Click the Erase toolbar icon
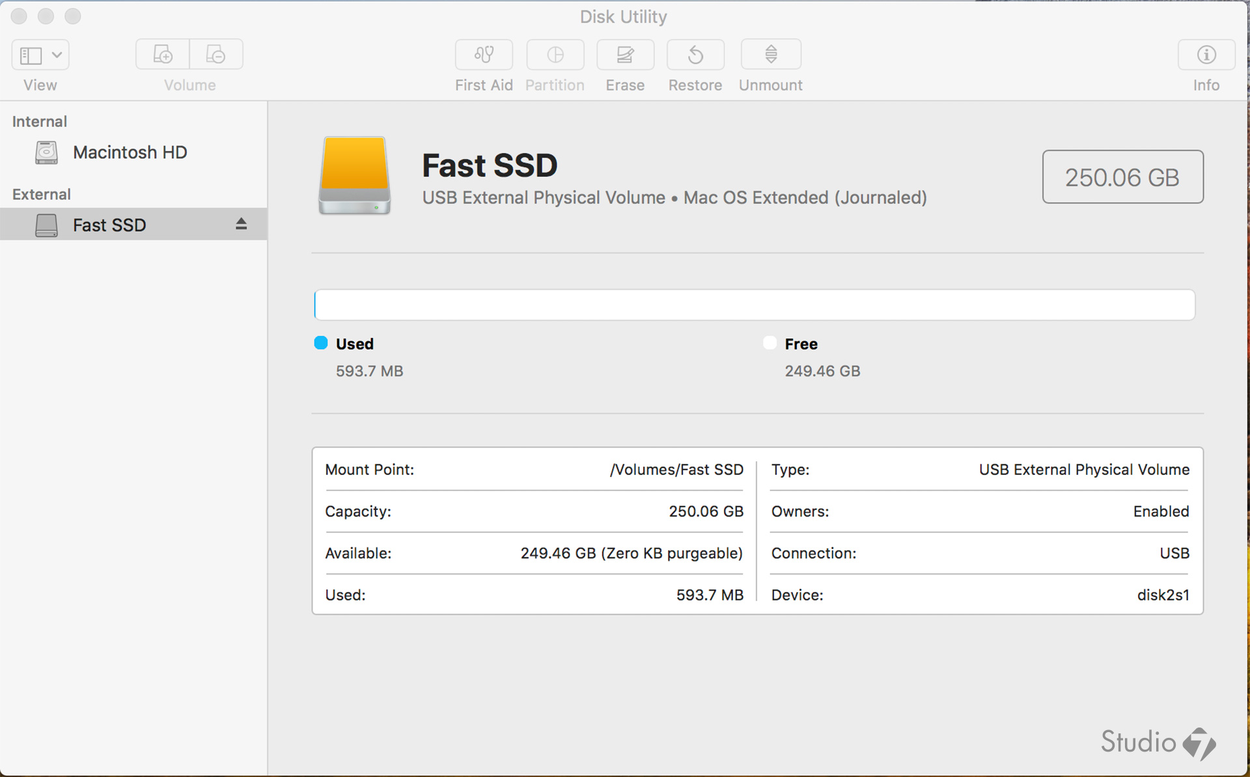The image size is (1250, 777). pyautogui.click(x=625, y=55)
